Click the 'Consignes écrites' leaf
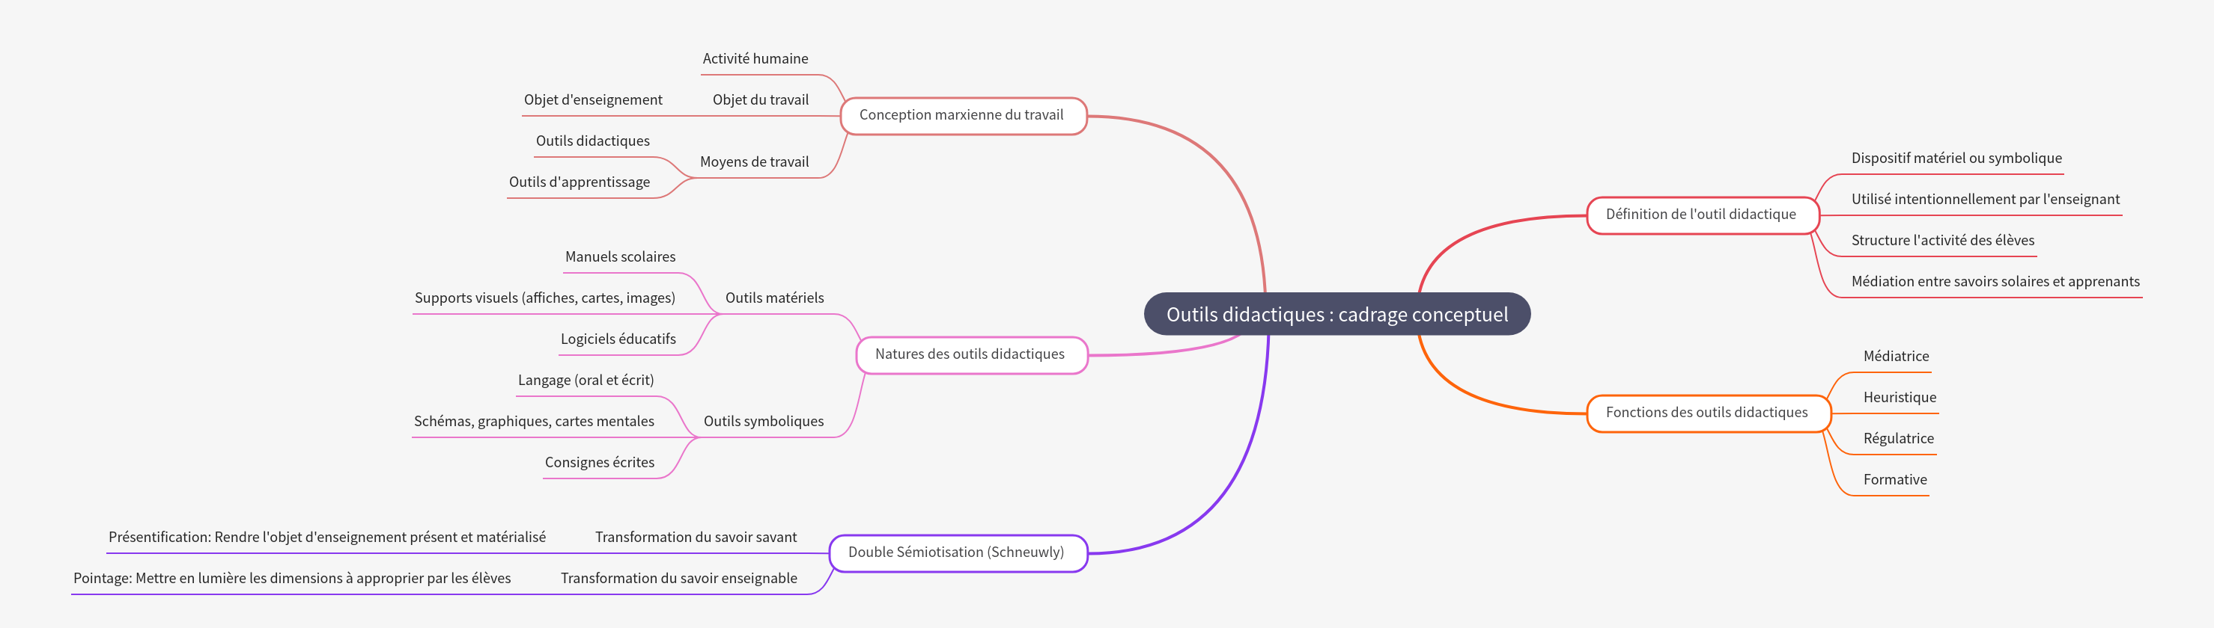 click(x=600, y=463)
